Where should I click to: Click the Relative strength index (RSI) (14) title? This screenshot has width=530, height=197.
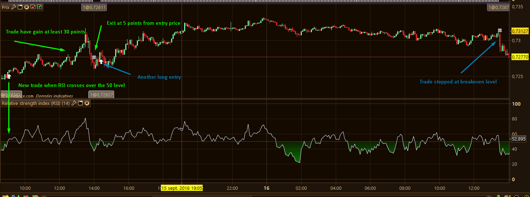[x=36, y=103]
